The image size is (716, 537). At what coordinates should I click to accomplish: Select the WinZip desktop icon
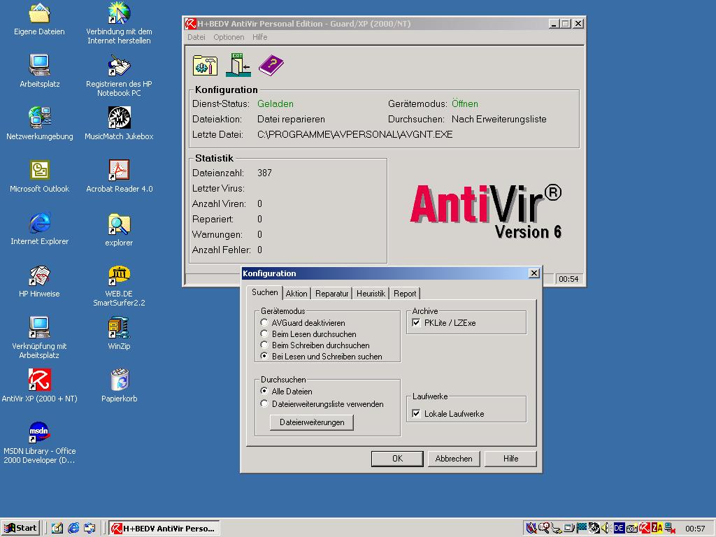[119, 334]
